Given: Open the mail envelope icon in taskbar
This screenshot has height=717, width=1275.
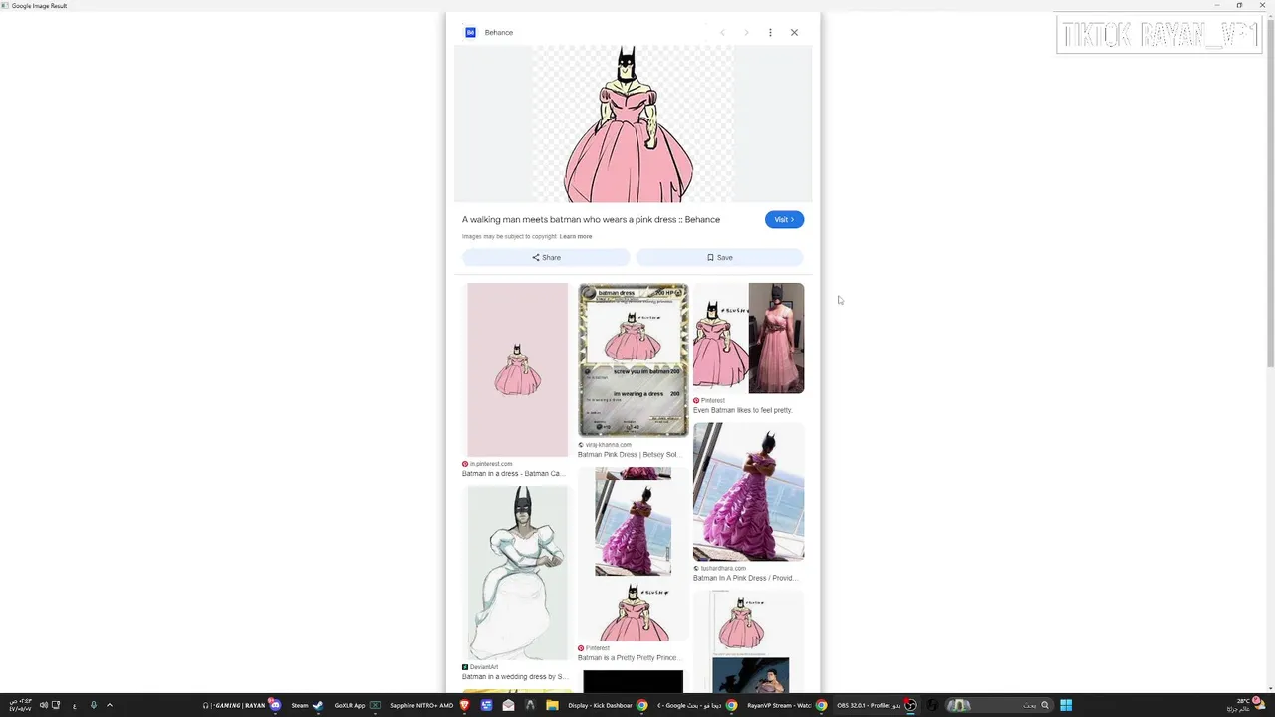Looking at the screenshot, I should point(508,705).
